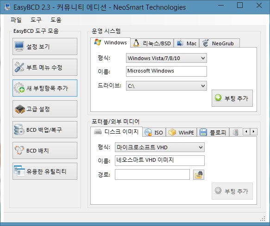Open BCD 배치 (BCD Deployment)
The image size is (270, 226).
pyautogui.click(x=45, y=150)
